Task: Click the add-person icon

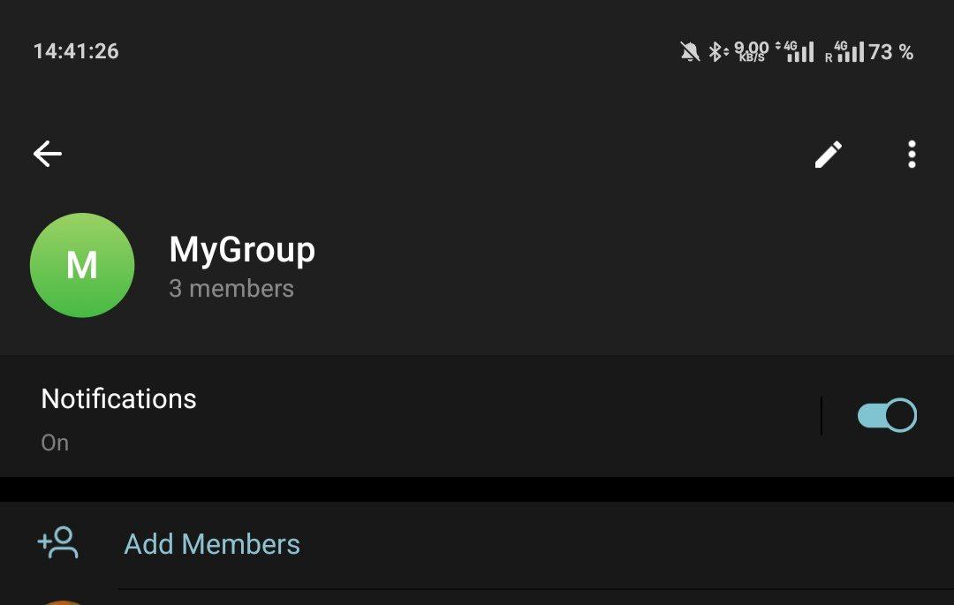Action: (x=58, y=542)
